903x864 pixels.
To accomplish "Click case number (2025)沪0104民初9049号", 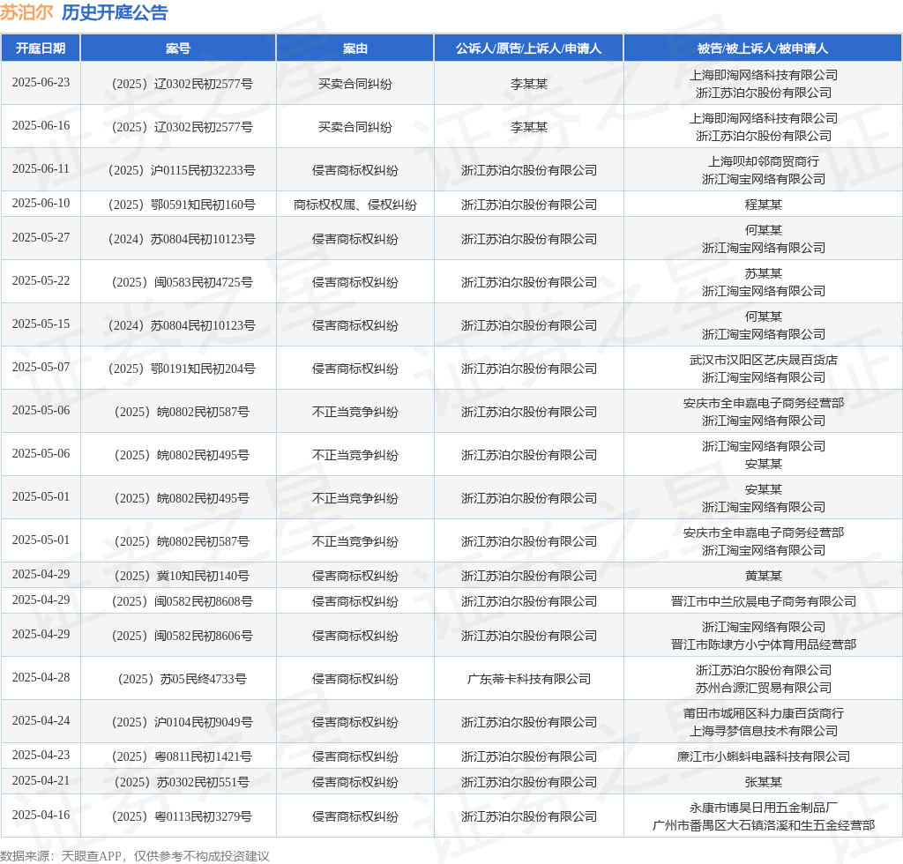I will click(182, 722).
